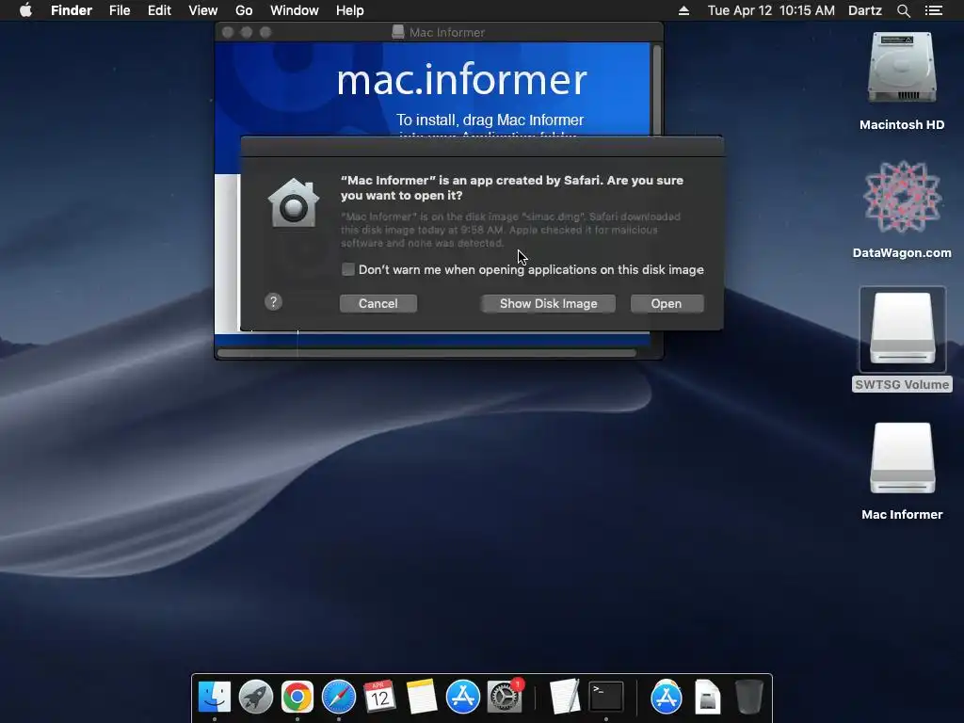Open Notes from the Dock
The width and height of the screenshot is (964, 723).
pos(421,697)
